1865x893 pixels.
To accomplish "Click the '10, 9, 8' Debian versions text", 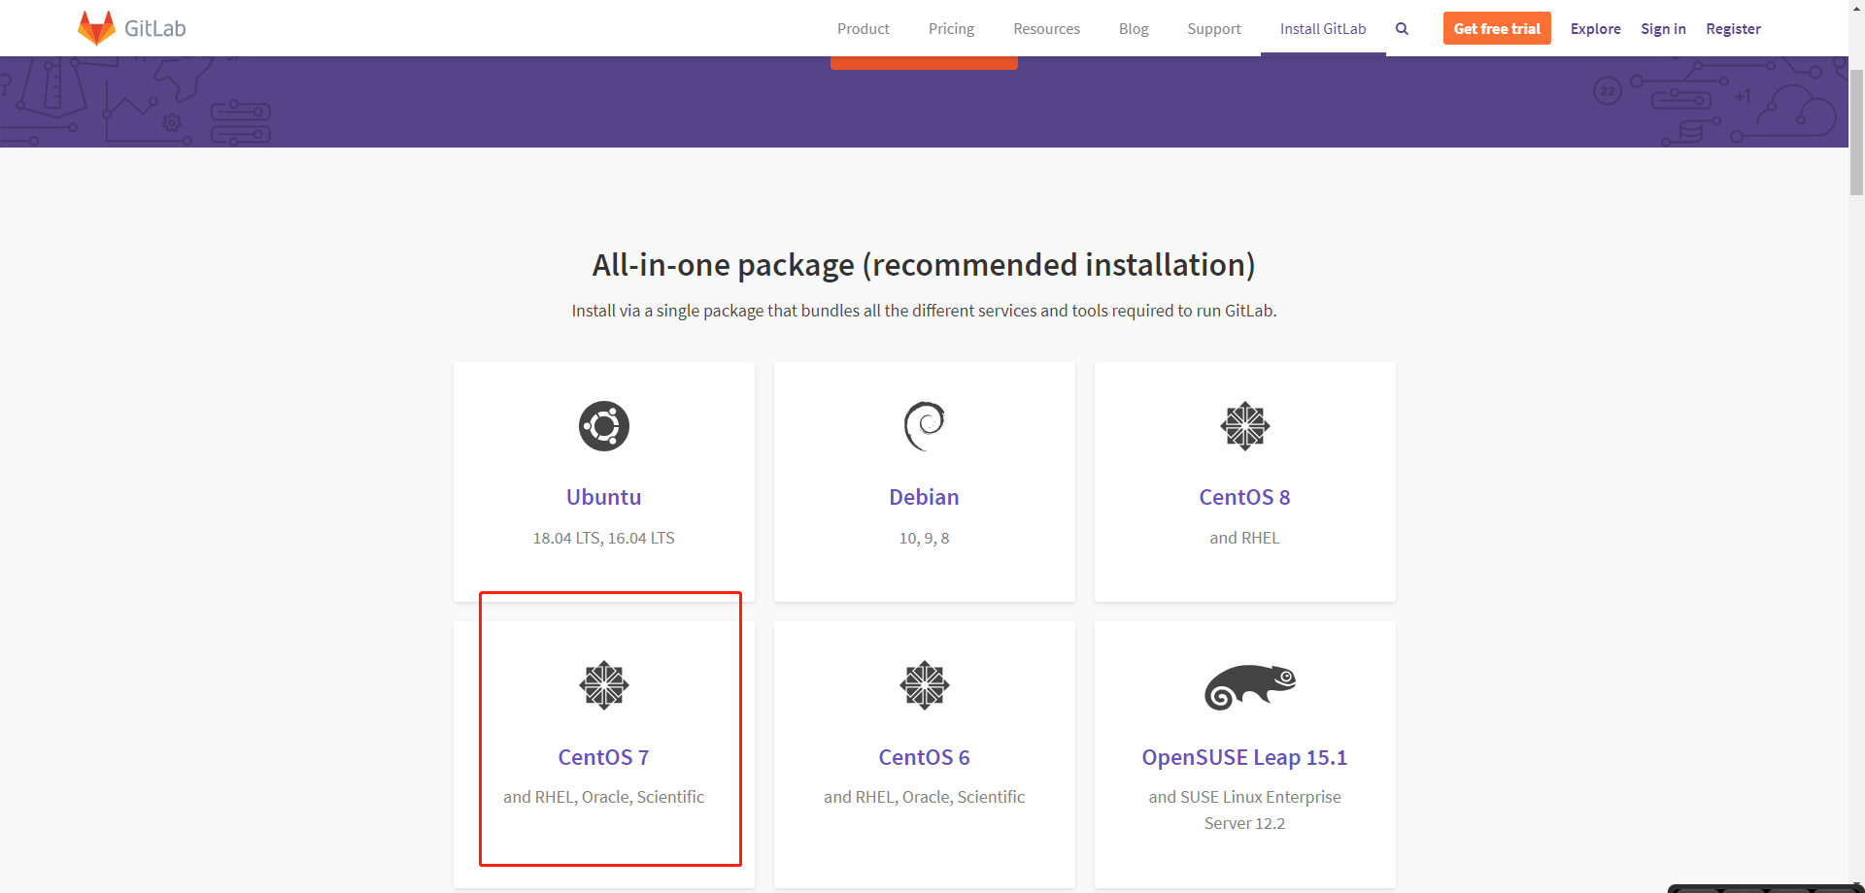I will click(x=924, y=538).
